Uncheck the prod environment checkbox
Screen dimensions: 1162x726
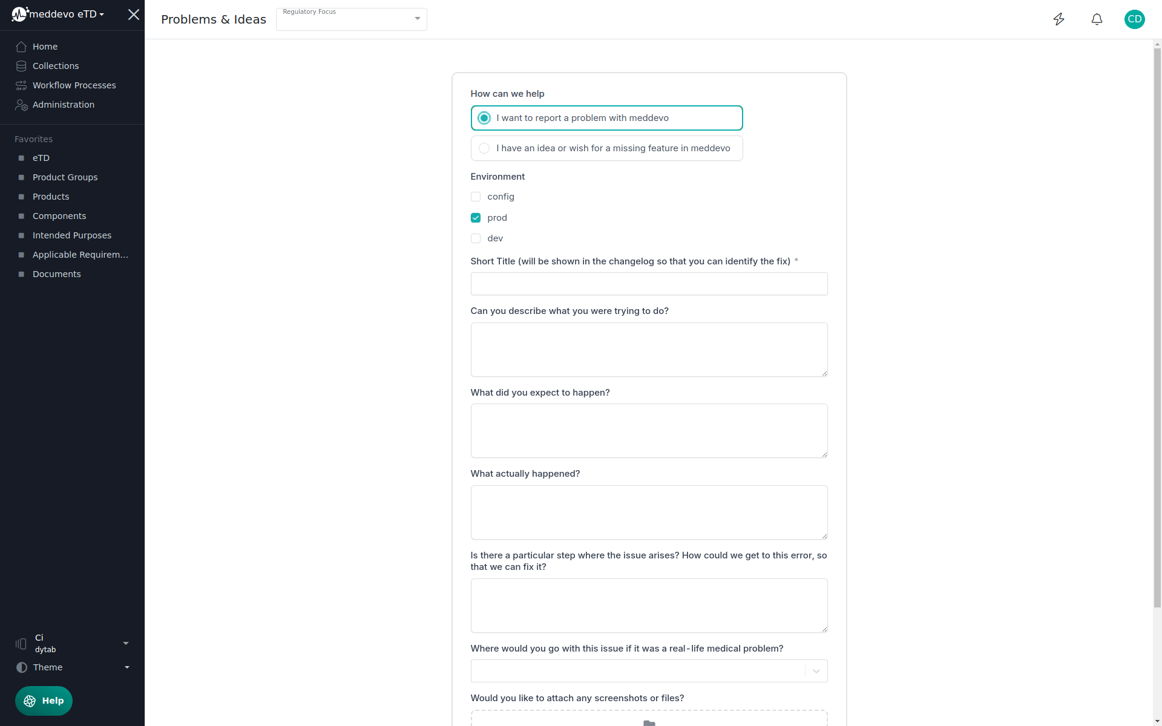[476, 218]
